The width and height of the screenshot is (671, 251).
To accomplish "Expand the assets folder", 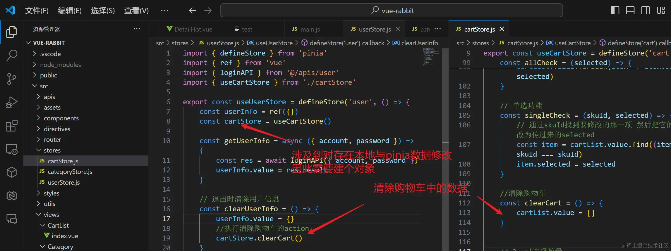I will pyautogui.click(x=85, y=107).
